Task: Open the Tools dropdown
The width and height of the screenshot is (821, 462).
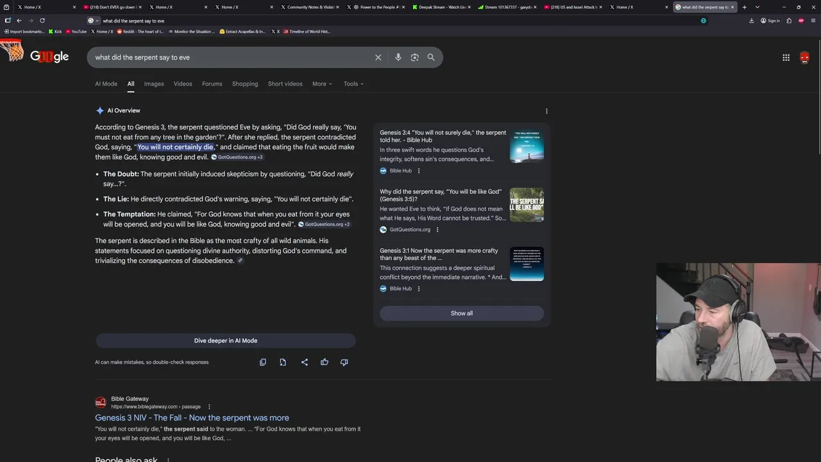Action: point(353,84)
